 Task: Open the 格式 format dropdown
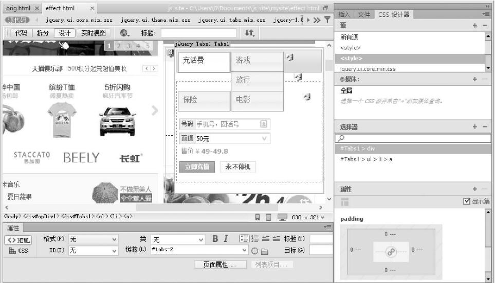[x=93, y=239]
